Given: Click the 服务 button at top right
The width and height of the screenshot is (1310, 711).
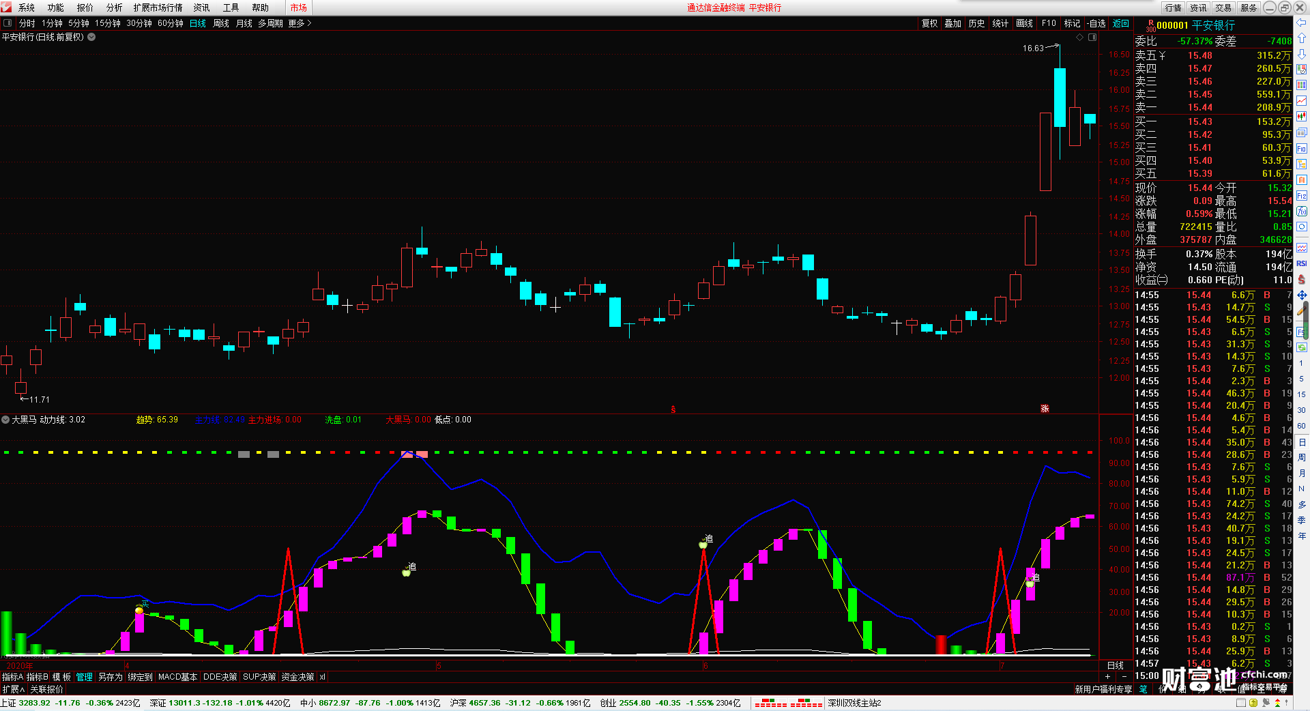Looking at the screenshot, I should click(x=1249, y=8).
